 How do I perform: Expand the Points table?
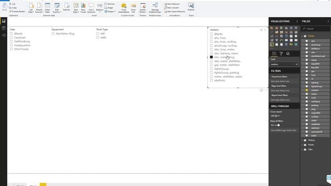[x=302, y=145]
